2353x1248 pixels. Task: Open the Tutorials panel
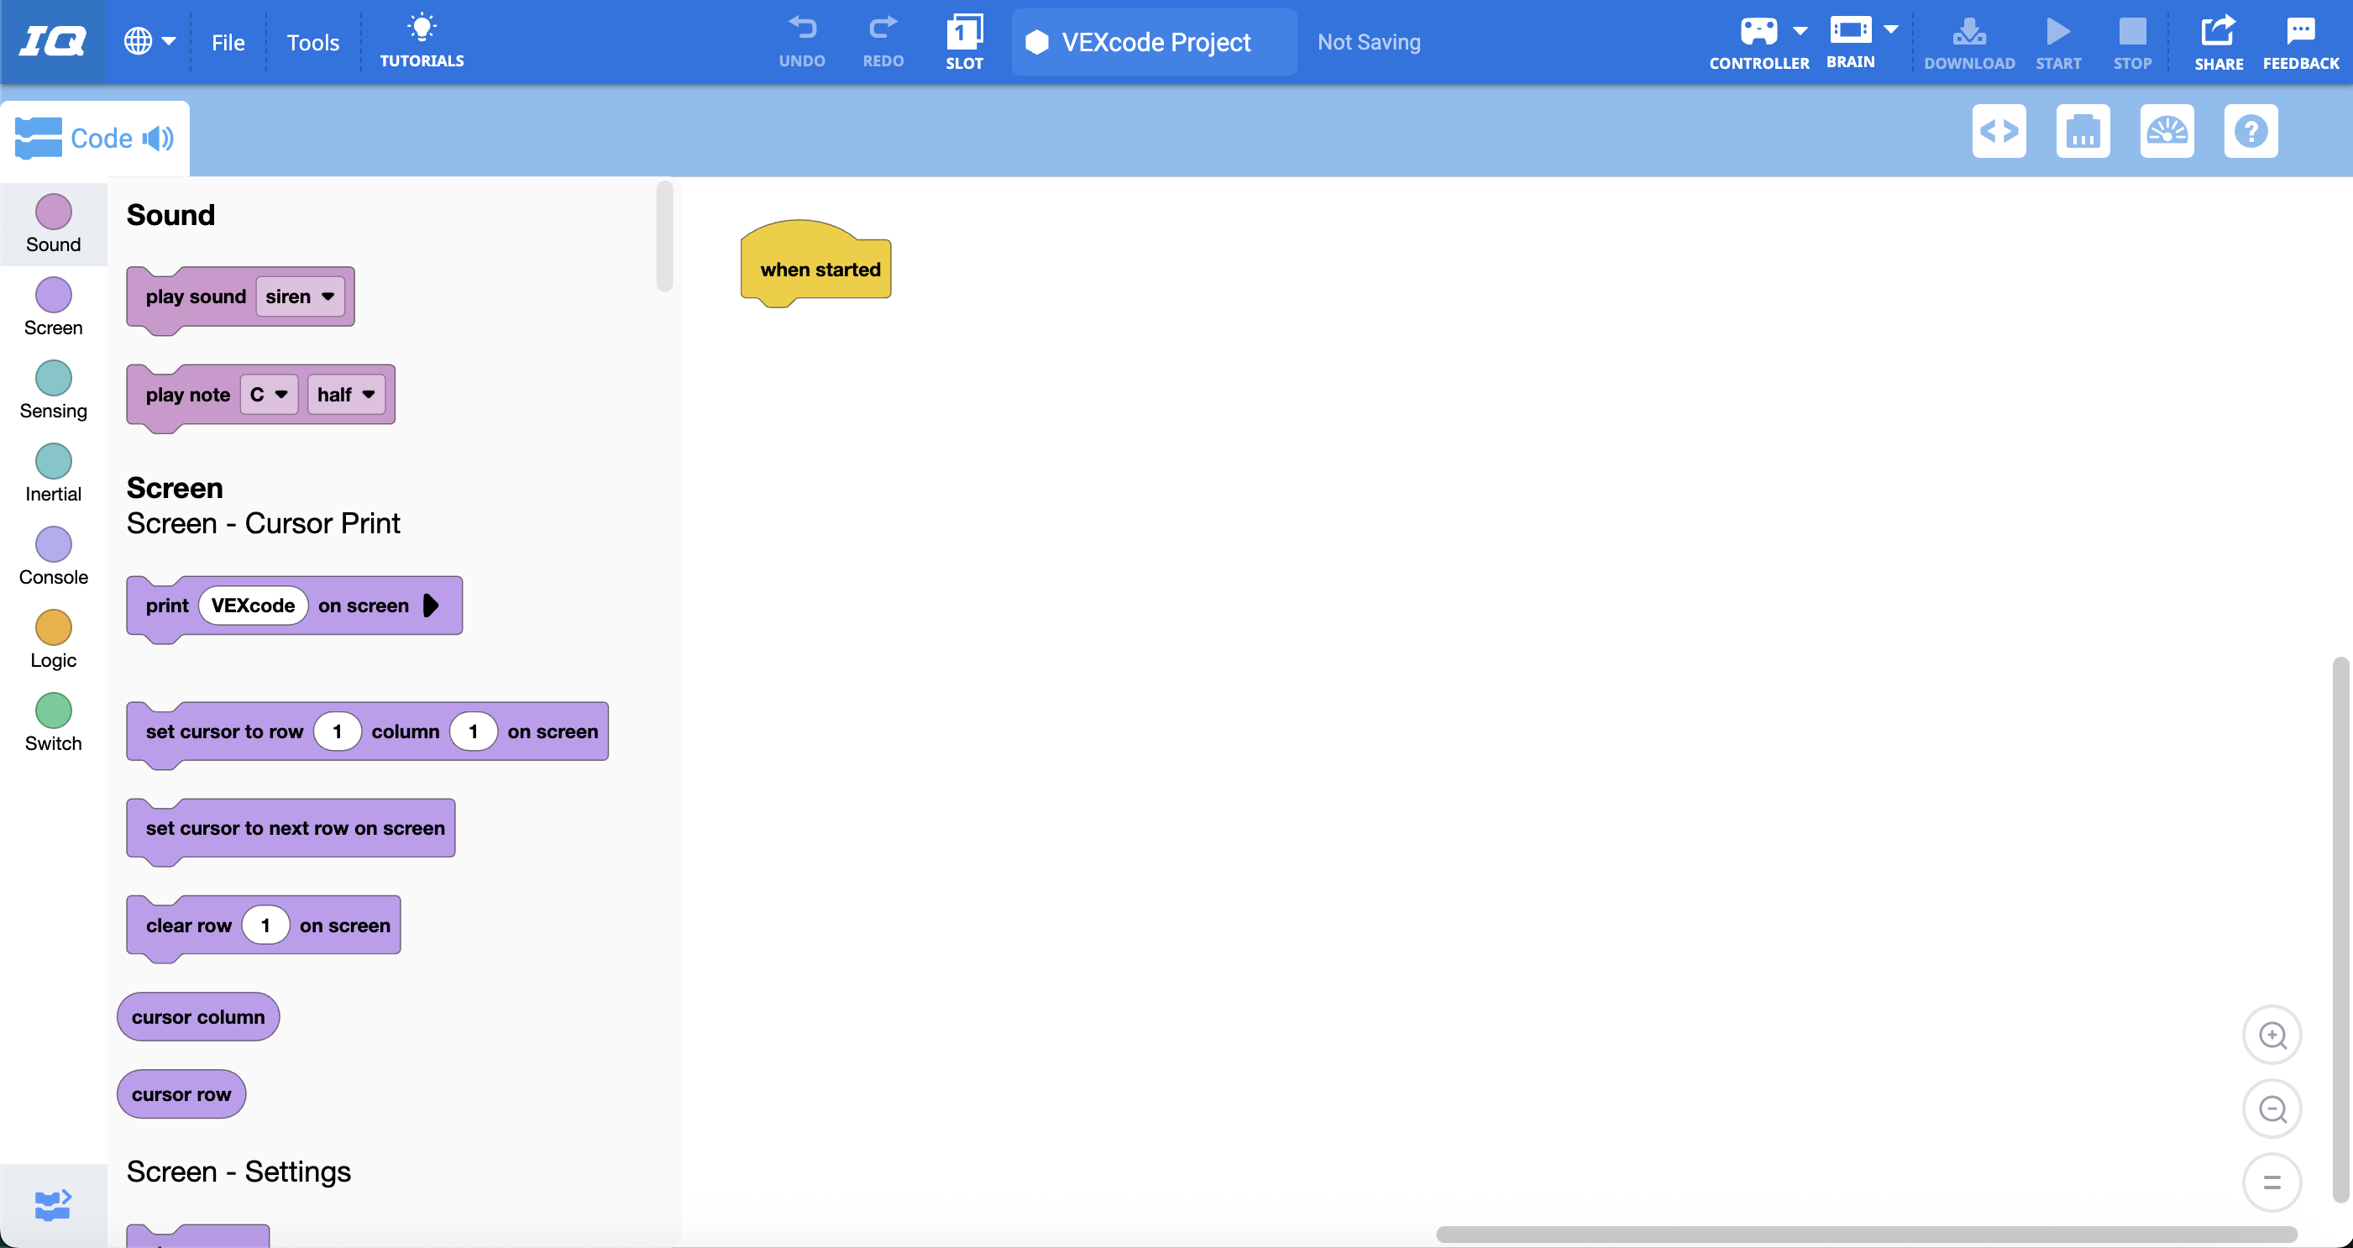[x=421, y=41]
